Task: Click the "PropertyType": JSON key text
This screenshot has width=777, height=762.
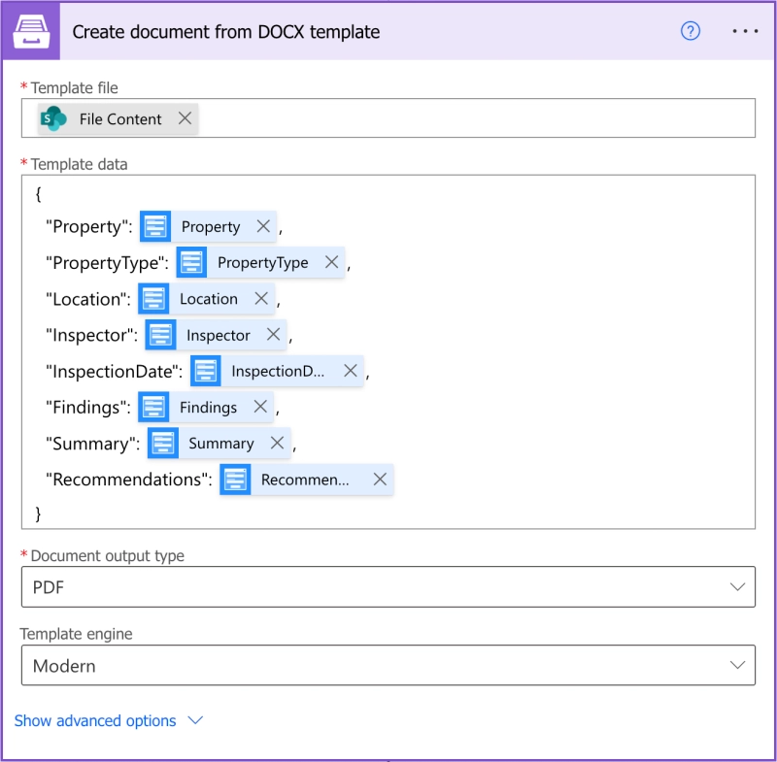Action: click(108, 263)
